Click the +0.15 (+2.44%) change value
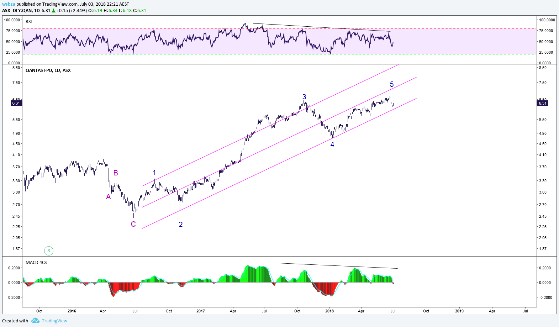Viewport: 559px width, 327px height. [72, 10]
